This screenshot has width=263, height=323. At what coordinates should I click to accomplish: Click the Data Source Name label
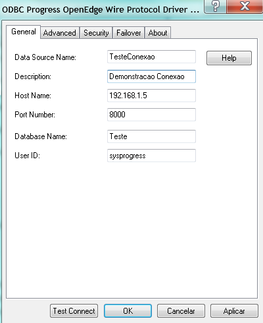45,57
